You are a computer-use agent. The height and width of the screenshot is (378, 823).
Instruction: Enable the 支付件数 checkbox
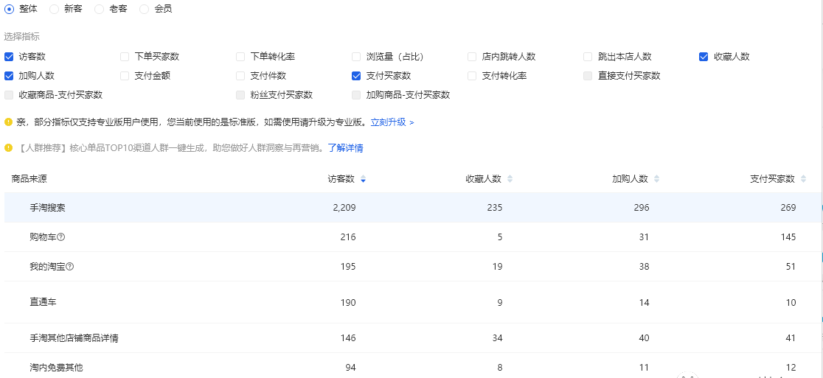pos(240,75)
